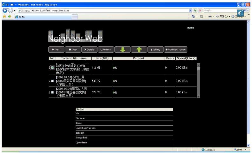Click the size value 416.61
The height and width of the screenshot is (154, 252).
coord(96,68)
